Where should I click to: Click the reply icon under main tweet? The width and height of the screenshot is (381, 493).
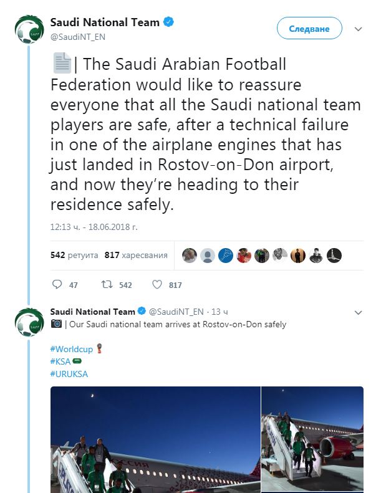[x=57, y=284]
